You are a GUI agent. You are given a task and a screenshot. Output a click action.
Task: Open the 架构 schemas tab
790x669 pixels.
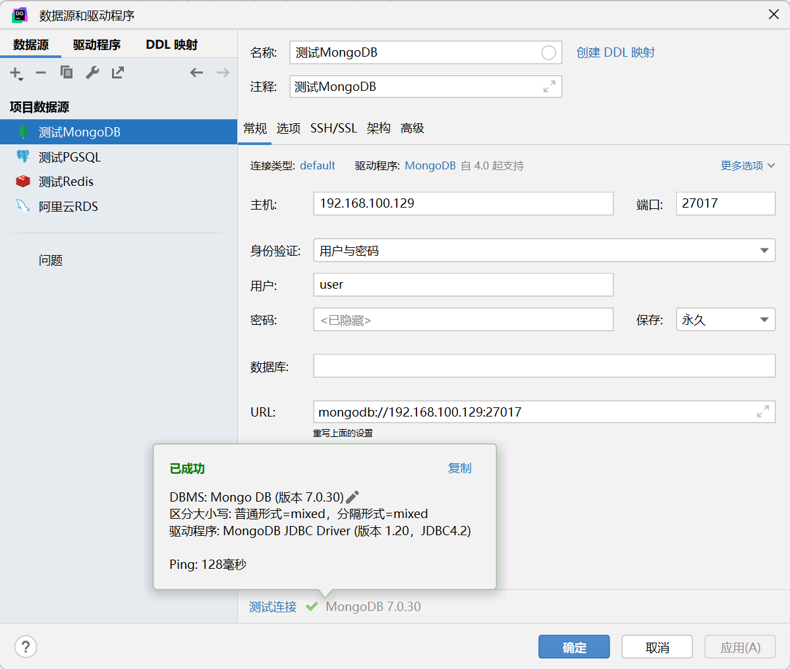click(379, 128)
